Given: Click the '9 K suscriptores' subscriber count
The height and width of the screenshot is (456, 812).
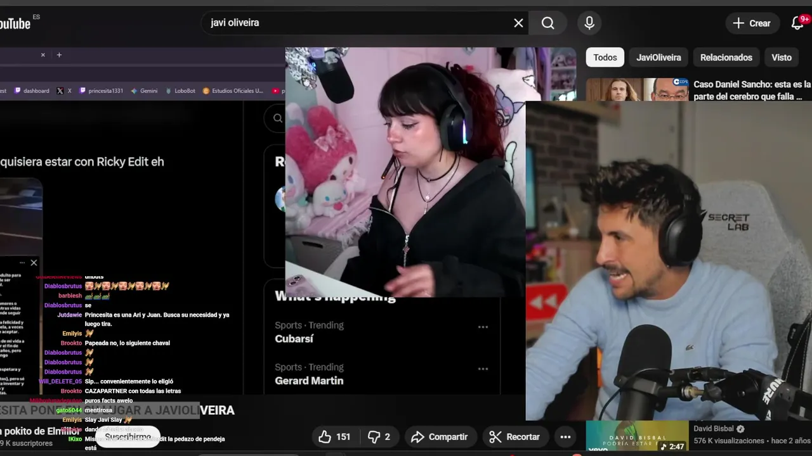Looking at the screenshot, I should pyautogui.click(x=26, y=443).
